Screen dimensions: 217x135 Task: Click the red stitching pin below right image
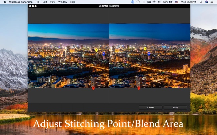coord(139,88)
